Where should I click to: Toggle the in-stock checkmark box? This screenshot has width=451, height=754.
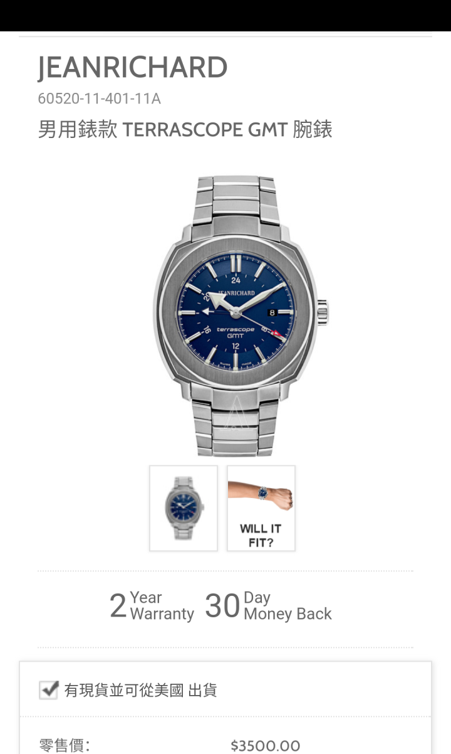tap(49, 690)
